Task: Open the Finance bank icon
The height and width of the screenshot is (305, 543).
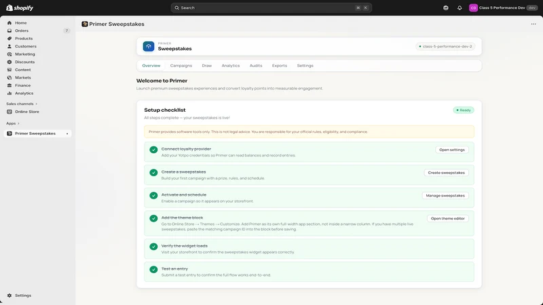Action: tap(10, 85)
